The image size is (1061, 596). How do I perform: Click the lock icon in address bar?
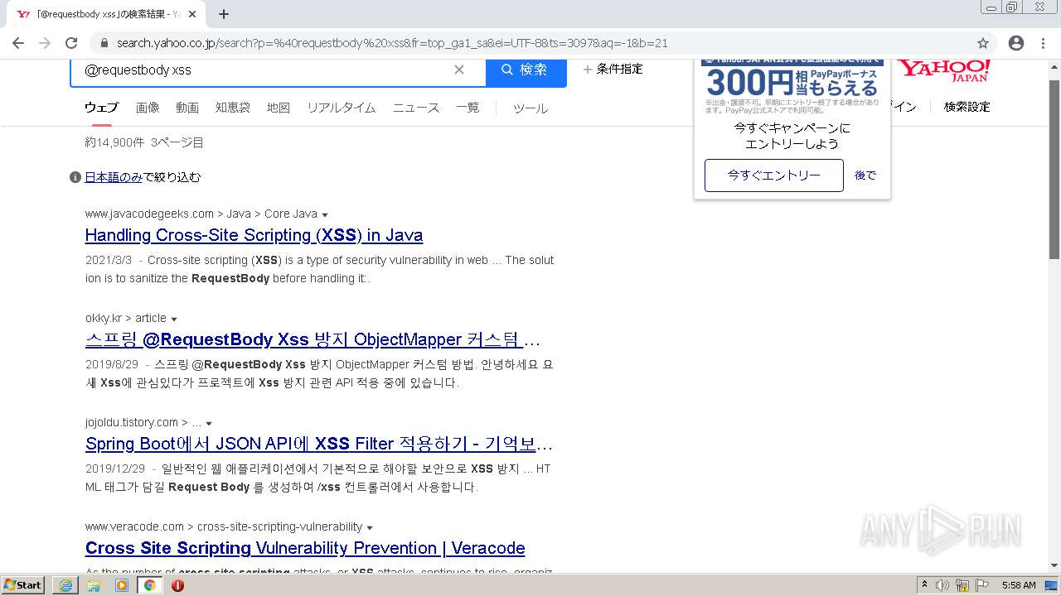(104, 43)
